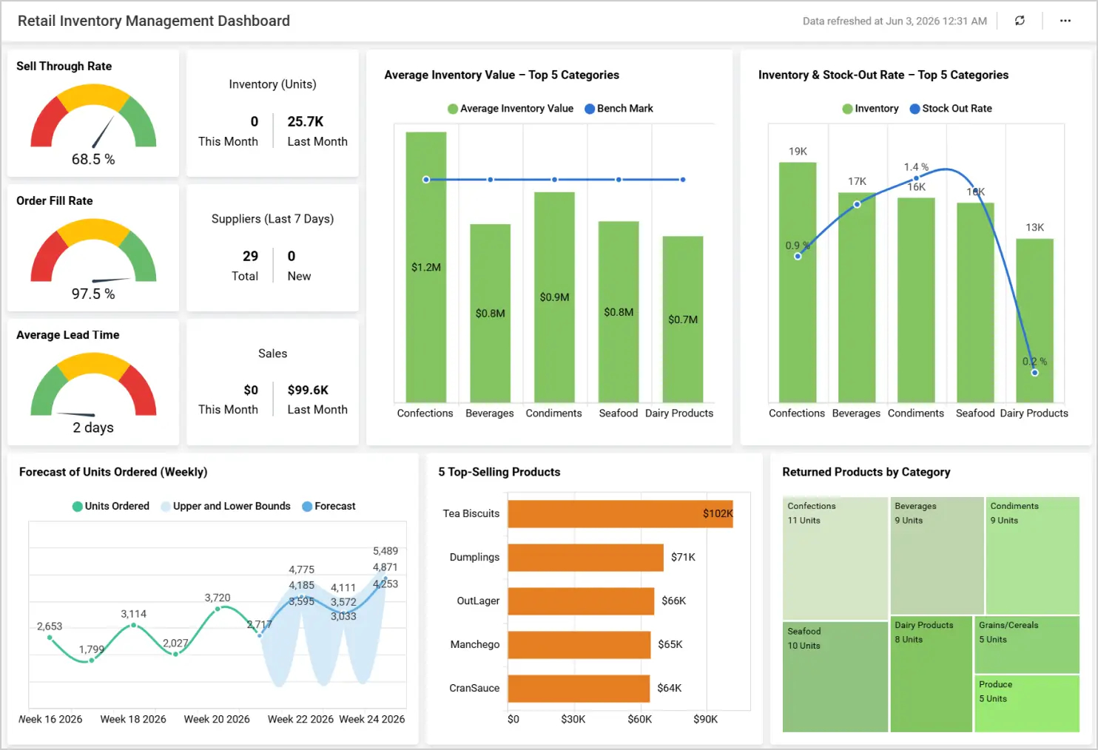Open the more options ellipsis menu
This screenshot has width=1098, height=750.
pyautogui.click(x=1065, y=21)
